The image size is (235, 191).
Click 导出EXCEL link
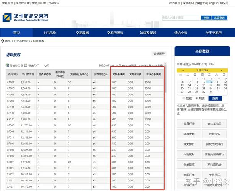tap(16, 66)
